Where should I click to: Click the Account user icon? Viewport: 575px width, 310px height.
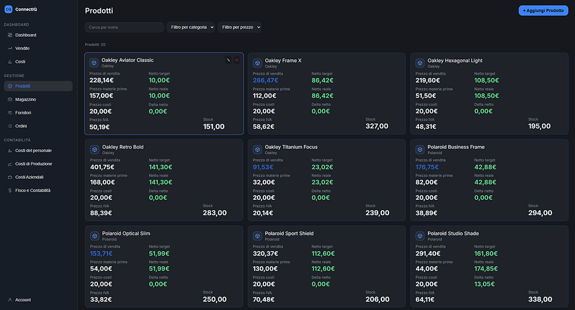[10, 299]
